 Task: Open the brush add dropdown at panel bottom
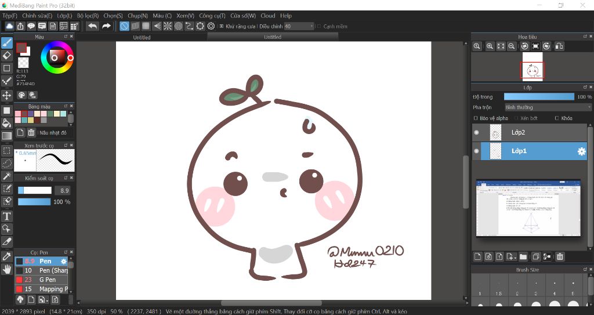43,299
